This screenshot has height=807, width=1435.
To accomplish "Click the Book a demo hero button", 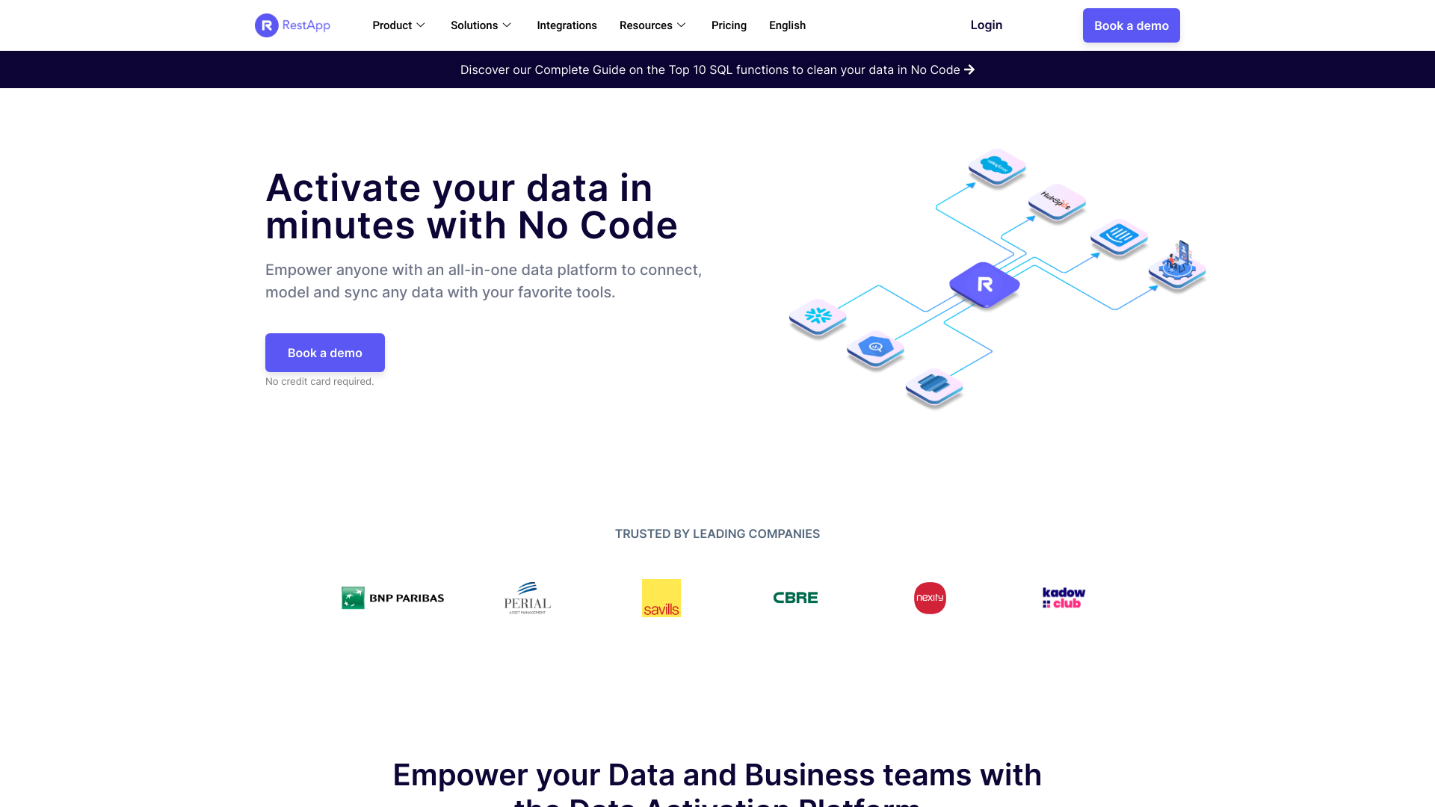I will (324, 352).
